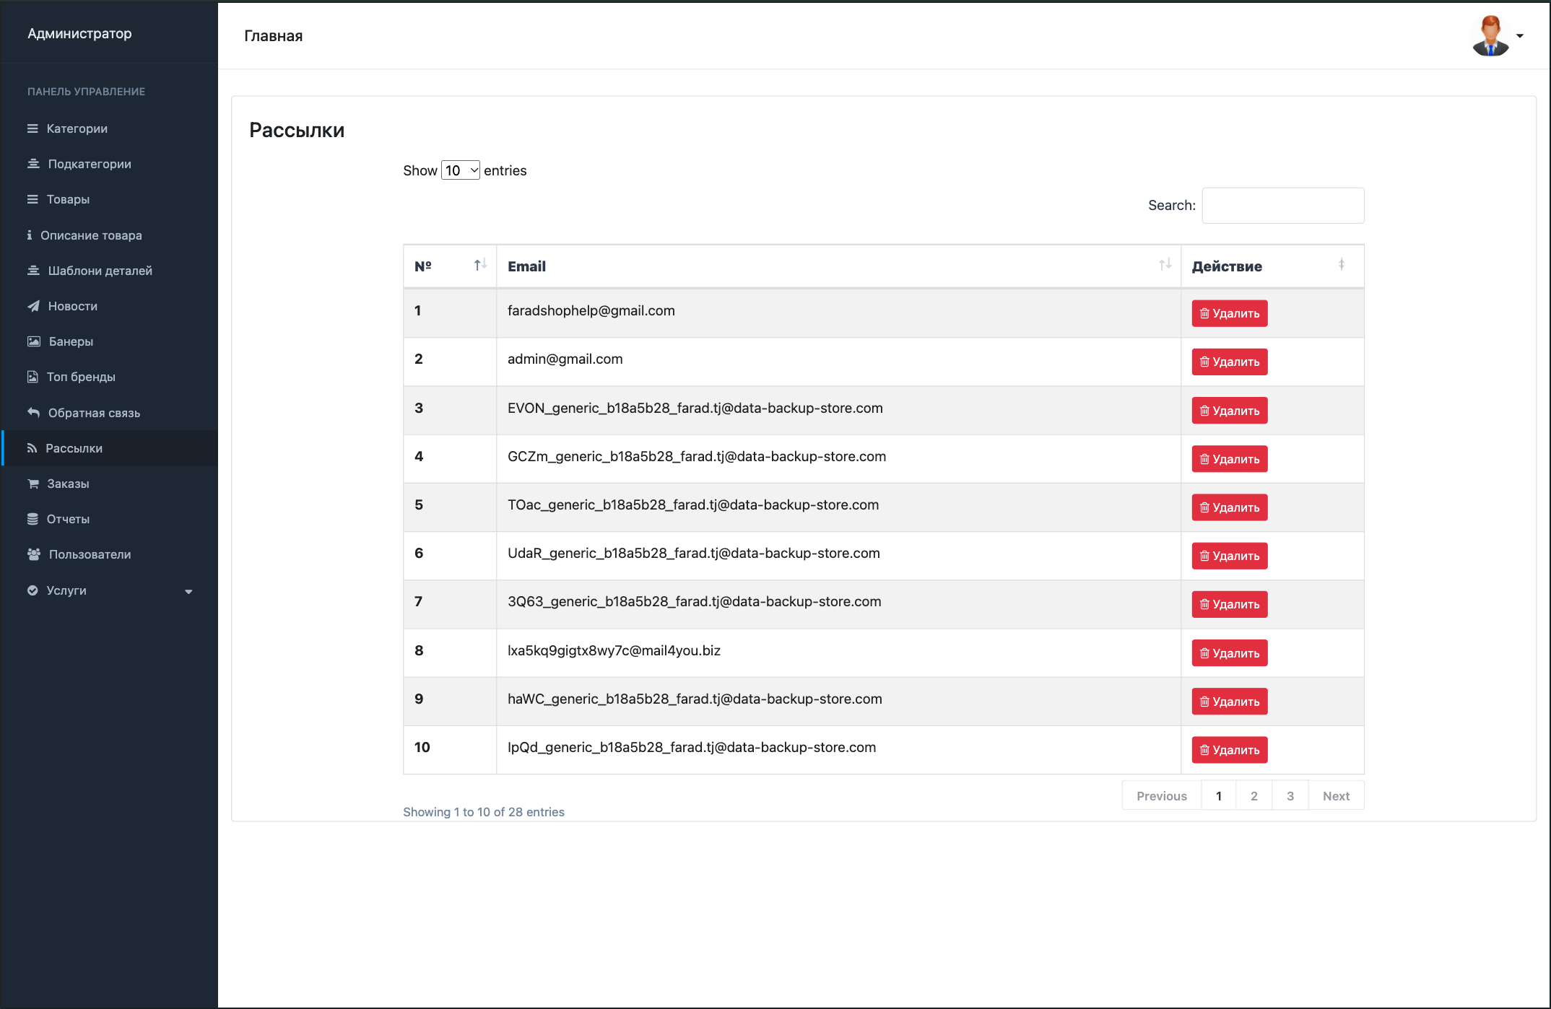1551x1009 pixels.
Task: Click the Previous pagination button
Action: tap(1161, 795)
